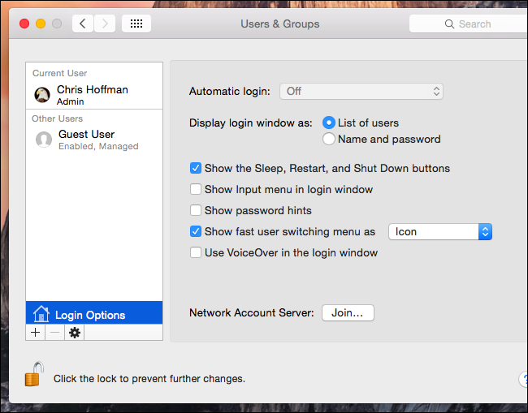
Task: Click the help question mark button
Action: (x=523, y=379)
